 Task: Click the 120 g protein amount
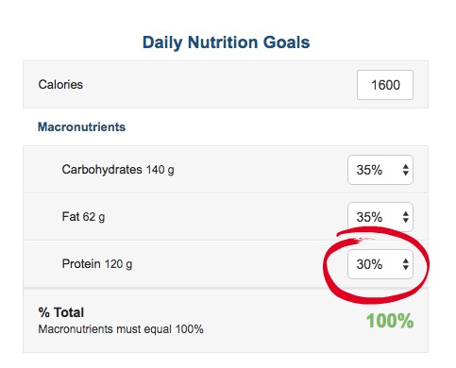pos(118,264)
